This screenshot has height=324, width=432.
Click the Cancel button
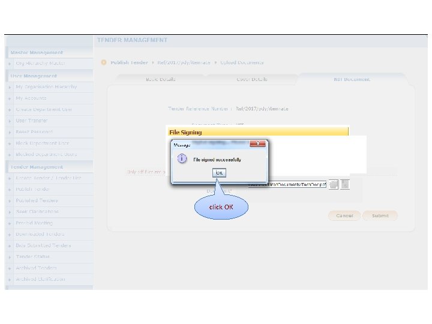click(344, 215)
